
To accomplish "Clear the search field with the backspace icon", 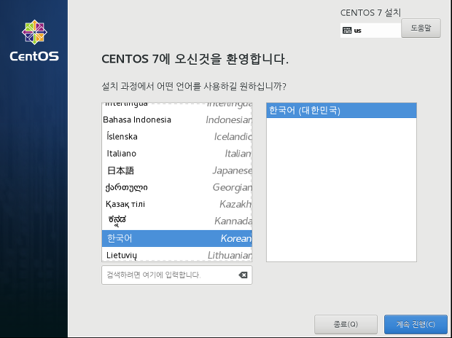I will pos(243,275).
